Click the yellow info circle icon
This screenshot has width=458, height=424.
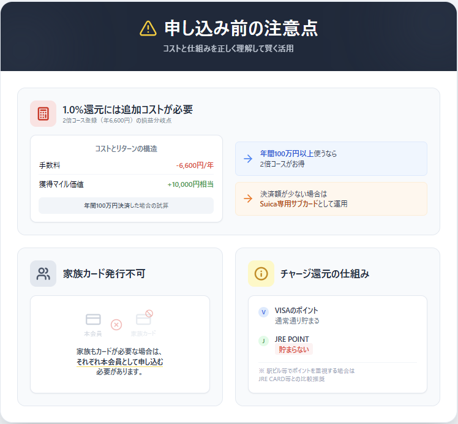pyautogui.click(x=261, y=274)
